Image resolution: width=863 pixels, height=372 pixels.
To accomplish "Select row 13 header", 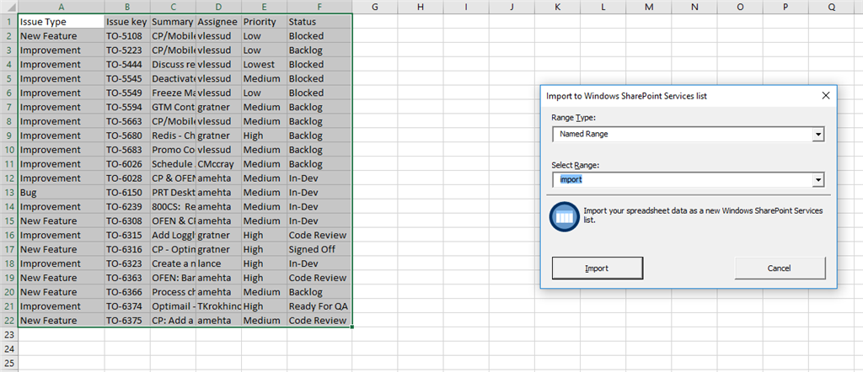I will pyautogui.click(x=8, y=193).
